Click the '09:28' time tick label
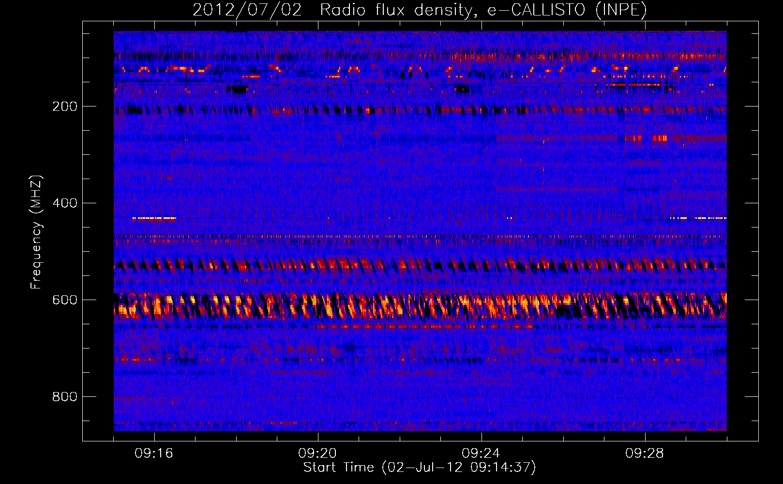 coord(645,454)
